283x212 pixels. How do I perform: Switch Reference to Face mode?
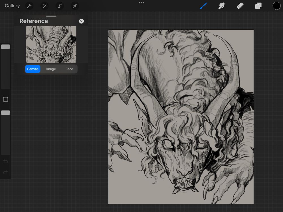pos(69,69)
